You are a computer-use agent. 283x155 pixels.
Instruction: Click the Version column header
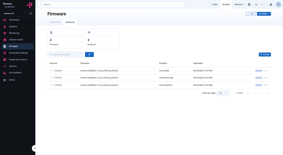coord(53,63)
